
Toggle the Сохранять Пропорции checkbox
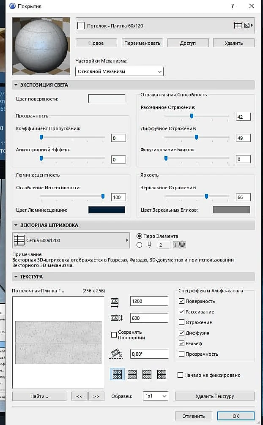(x=114, y=335)
